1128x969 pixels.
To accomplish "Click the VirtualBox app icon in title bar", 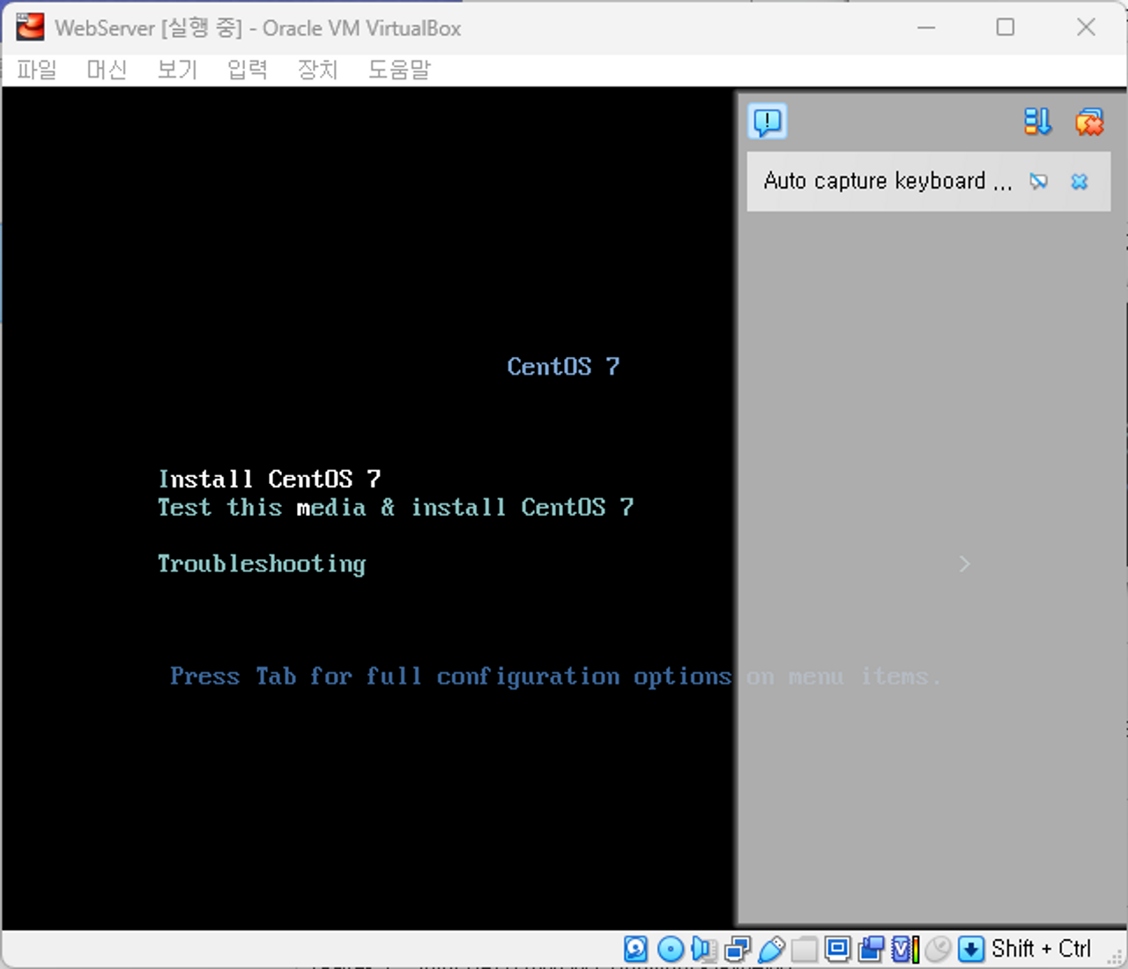I will (x=30, y=27).
